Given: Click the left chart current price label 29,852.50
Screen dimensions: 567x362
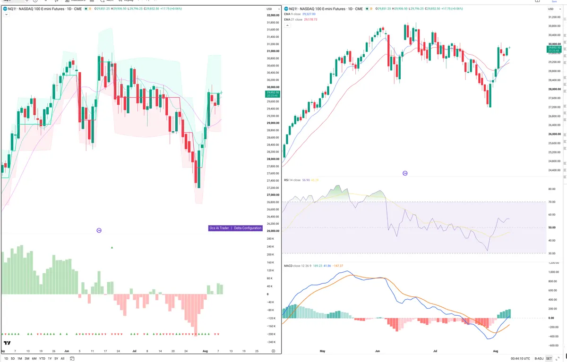Looking at the screenshot, I should (273, 93).
